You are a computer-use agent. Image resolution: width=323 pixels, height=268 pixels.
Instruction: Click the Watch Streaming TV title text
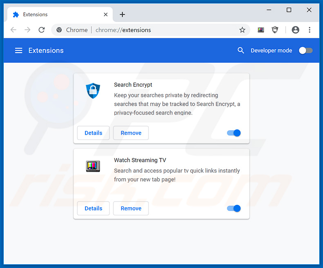(140, 160)
